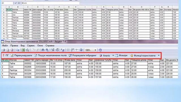Click the second sort icon before letter A
This screenshot has height=102, width=181.
point(57,50)
